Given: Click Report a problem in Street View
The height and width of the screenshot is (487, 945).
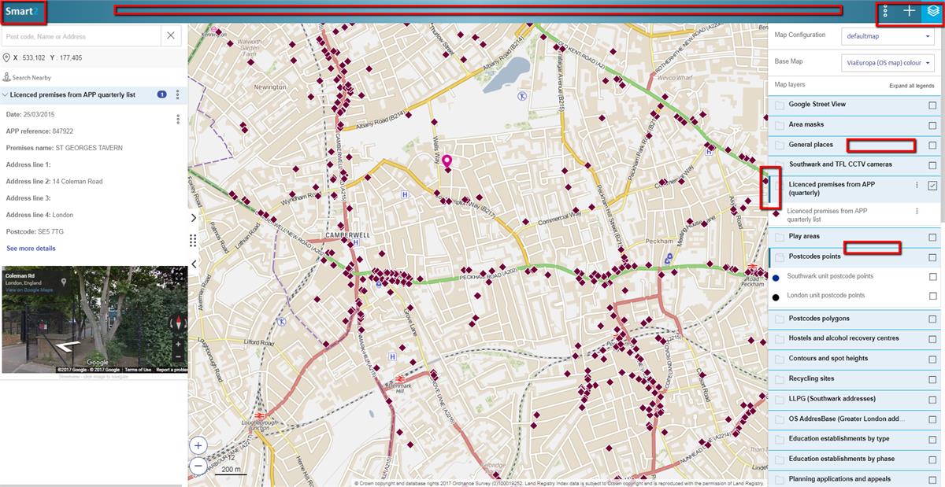Looking at the screenshot, I should pos(172,370).
